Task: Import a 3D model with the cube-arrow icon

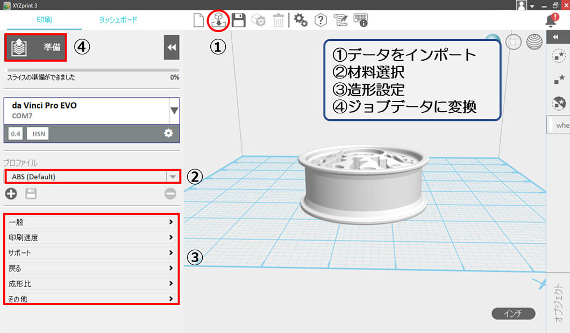Action: point(218,20)
